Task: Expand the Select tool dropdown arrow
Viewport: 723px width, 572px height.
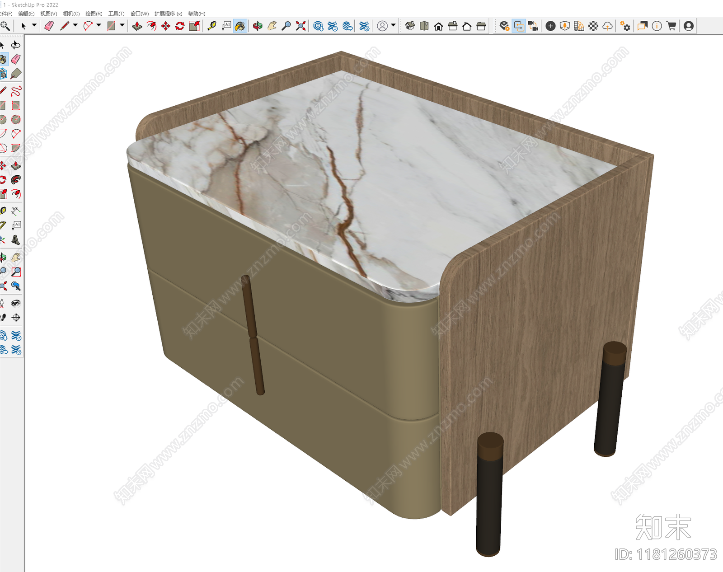Action: pos(34,25)
